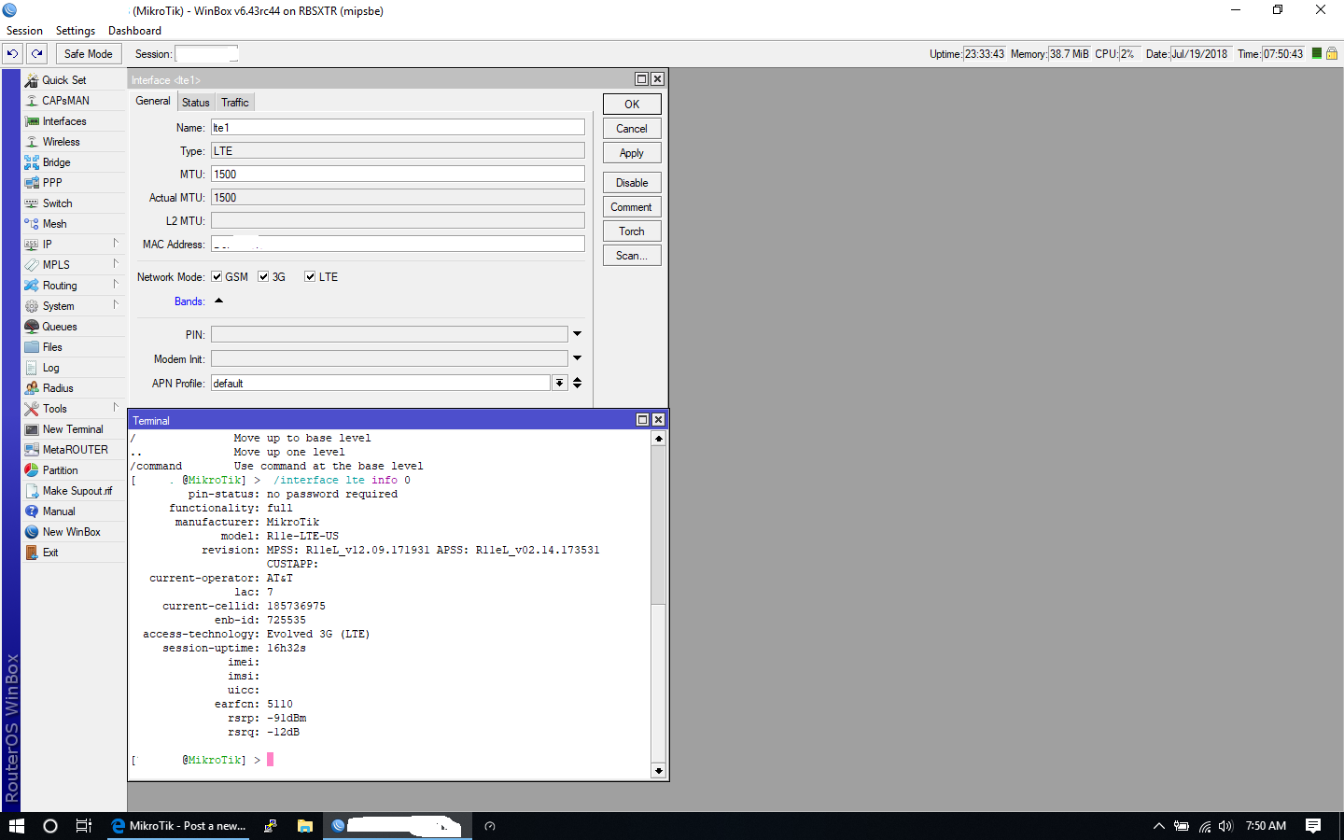Open Cortana search circle on taskbar
The image size is (1344, 840).
coord(50,826)
